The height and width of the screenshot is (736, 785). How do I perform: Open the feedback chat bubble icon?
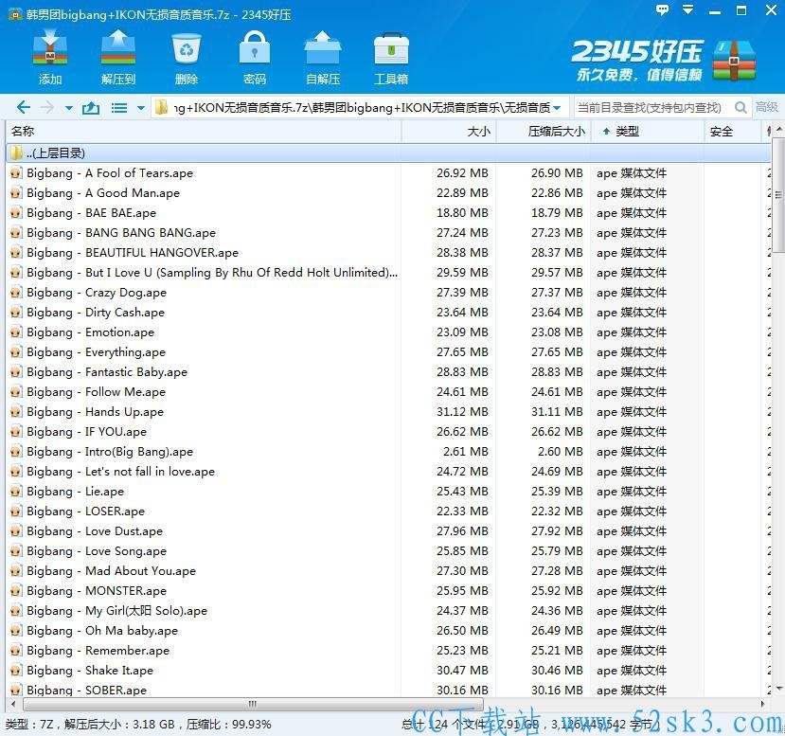pos(662,9)
